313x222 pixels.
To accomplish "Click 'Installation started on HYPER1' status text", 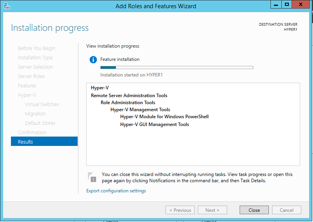I will point(132,75).
